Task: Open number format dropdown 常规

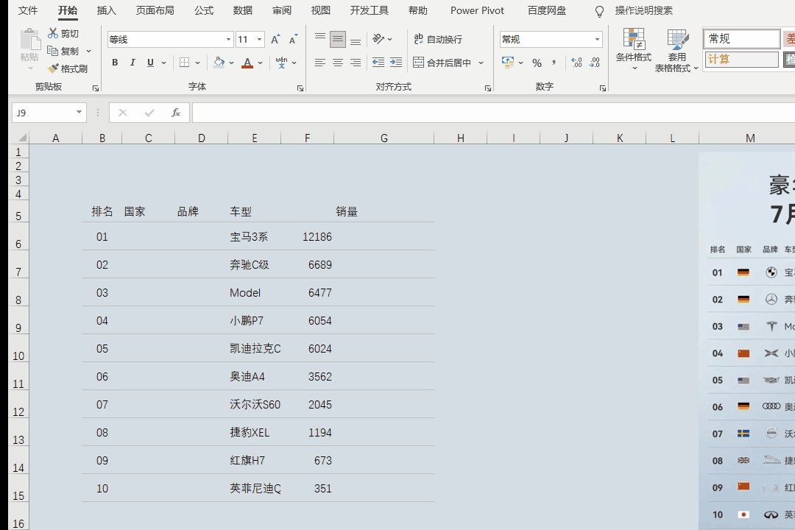Action: (x=597, y=39)
